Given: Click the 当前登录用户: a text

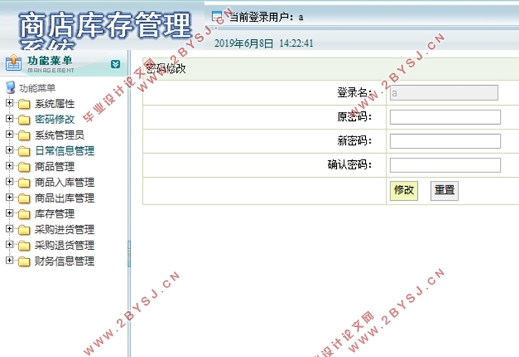Looking at the screenshot, I should (266, 17).
